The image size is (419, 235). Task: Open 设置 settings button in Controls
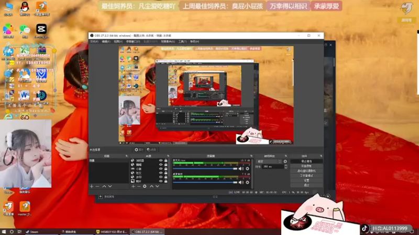[x=306, y=180]
